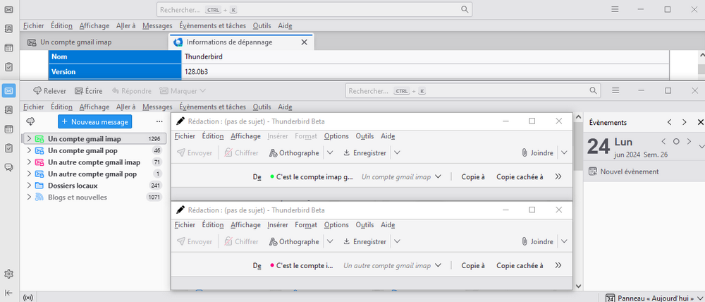Screen dimensions: 705x302
Task: Select the Version value 128.0b3
Action: click(196, 71)
